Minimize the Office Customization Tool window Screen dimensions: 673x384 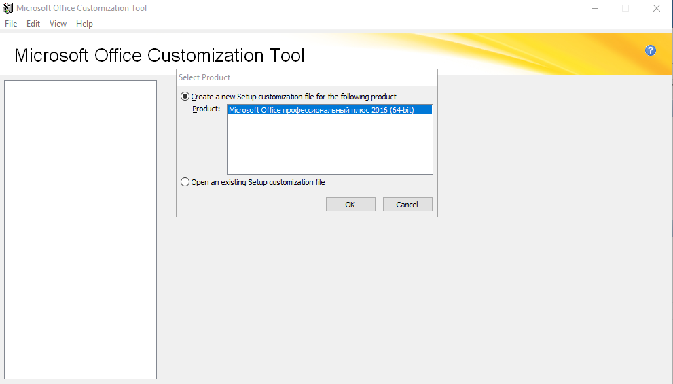tap(595, 8)
